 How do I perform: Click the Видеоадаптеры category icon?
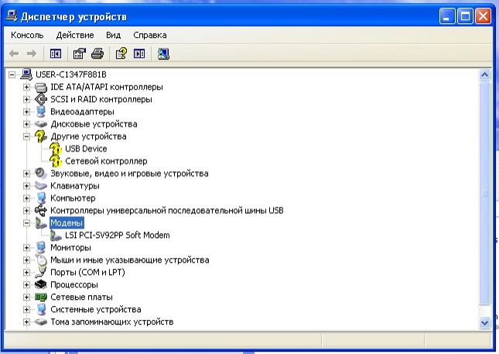point(41,112)
